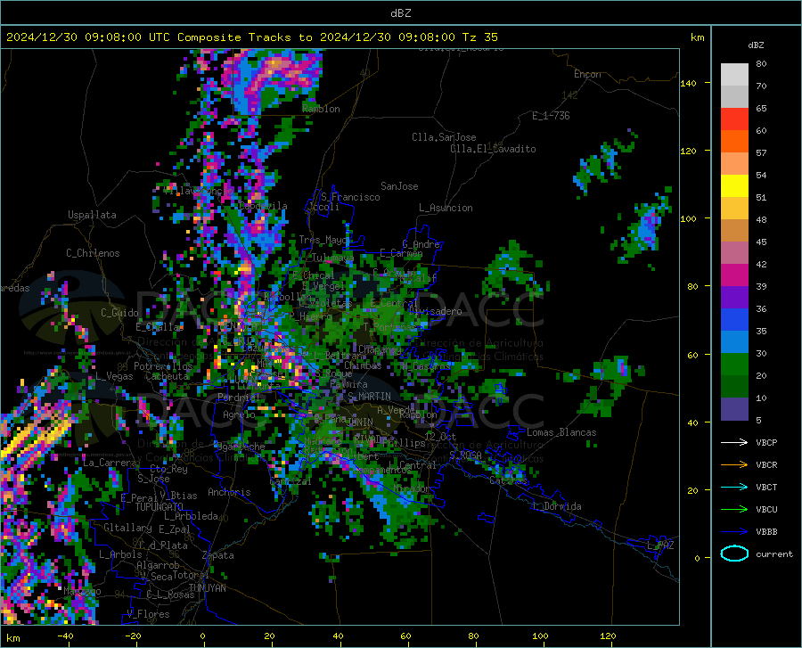802x648 pixels.
Task: Click the 5 dBZ dark purple swatch
Action: point(734,409)
